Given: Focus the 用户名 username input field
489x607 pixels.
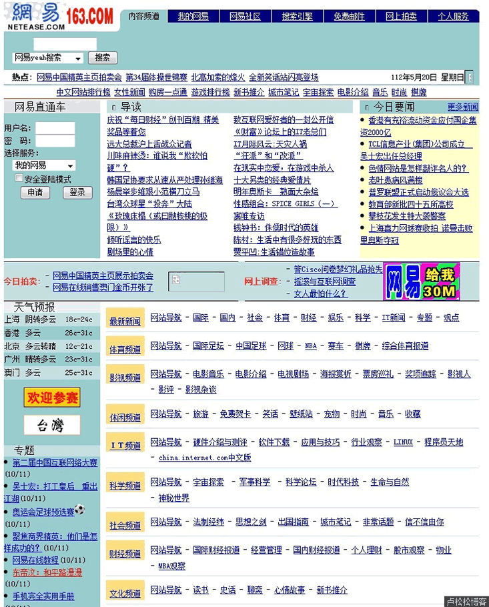Looking at the screenshot, I should tap(55, 127).
